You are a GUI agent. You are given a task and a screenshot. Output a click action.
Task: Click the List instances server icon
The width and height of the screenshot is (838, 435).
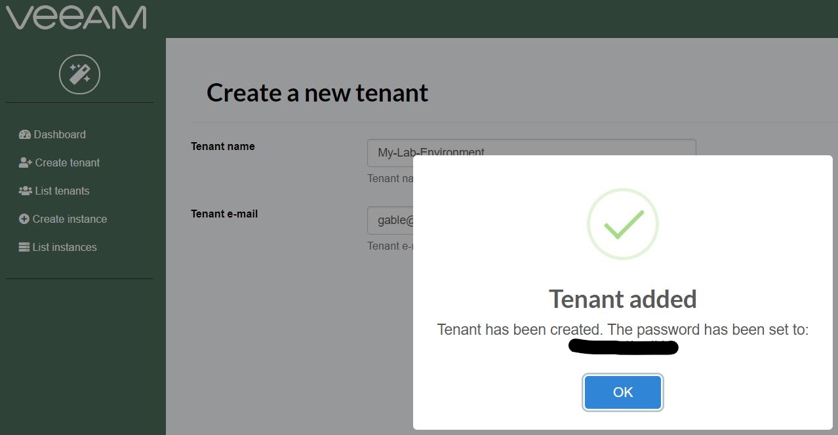click(x=24, y=247)
